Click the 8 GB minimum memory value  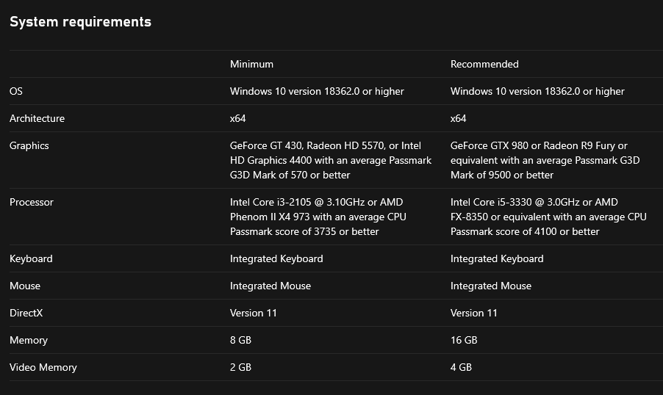(x=240, y=340)
